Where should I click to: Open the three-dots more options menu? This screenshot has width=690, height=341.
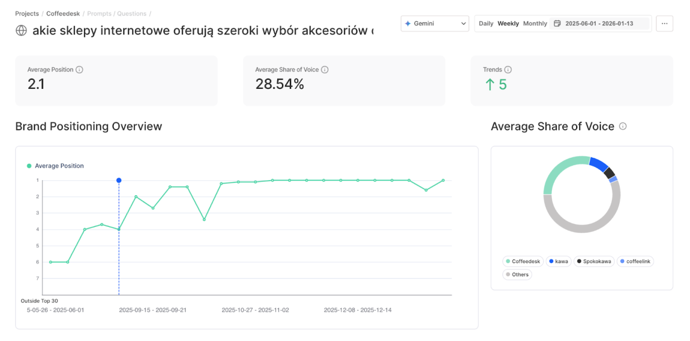[x=664, y=24]
